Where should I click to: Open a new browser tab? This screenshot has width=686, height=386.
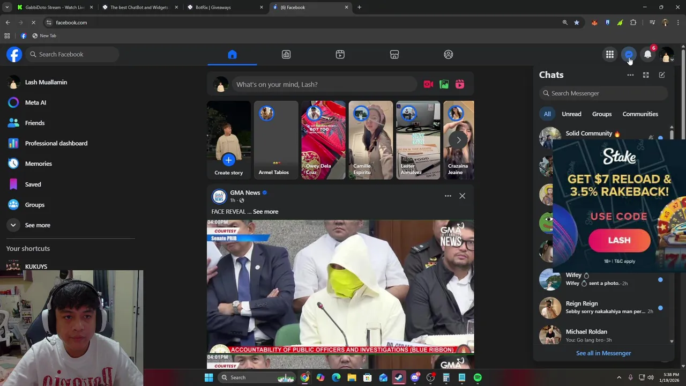click(359, 7)
